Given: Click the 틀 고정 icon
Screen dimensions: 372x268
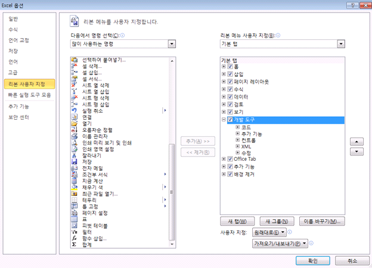Looking at the screenshot, I should [75, 207].
